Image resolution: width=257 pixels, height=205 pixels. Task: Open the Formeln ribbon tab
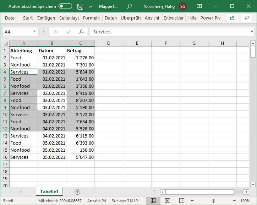pos(91,18)
